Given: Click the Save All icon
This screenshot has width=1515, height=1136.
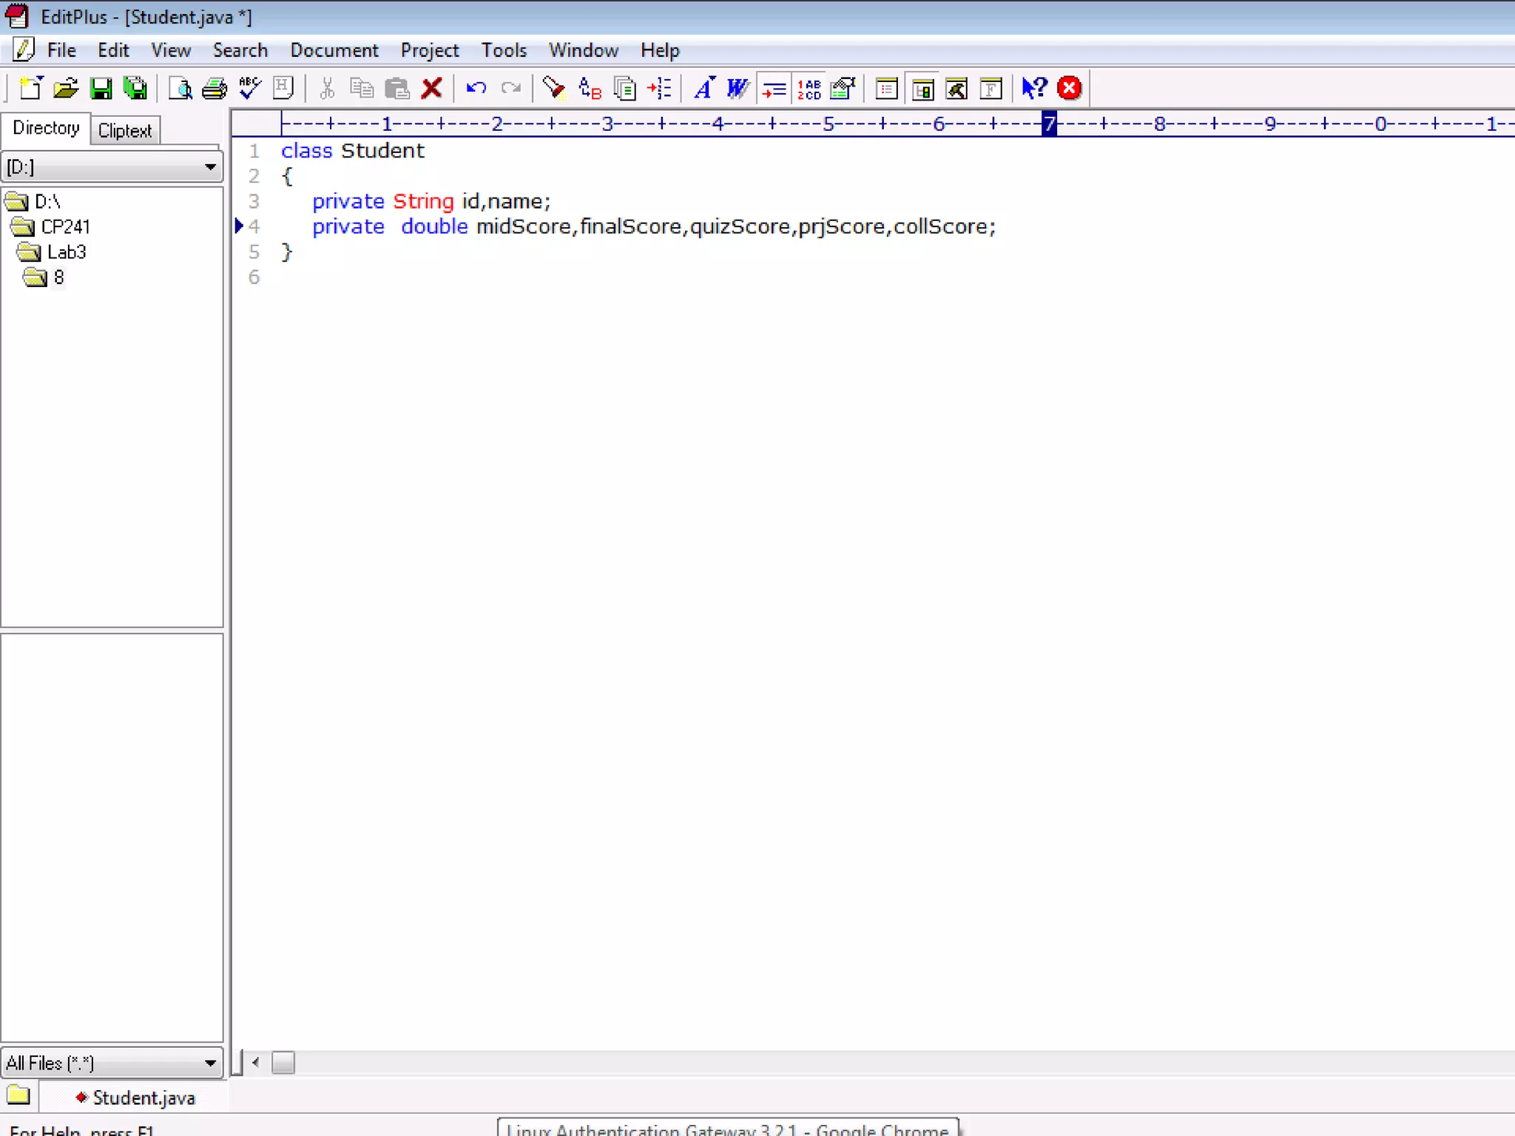Looking at the screenshot, I should click(x=135, y=89).
